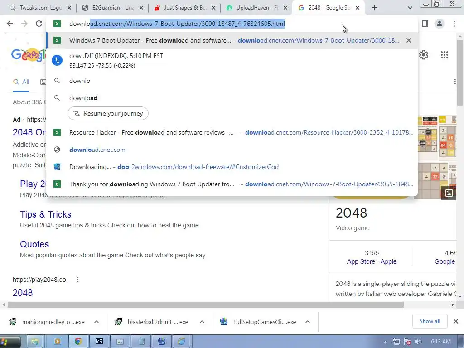The image size is (464, 348).
Task: Close the UploadHaven tab
Action: (x=285, y=8)
